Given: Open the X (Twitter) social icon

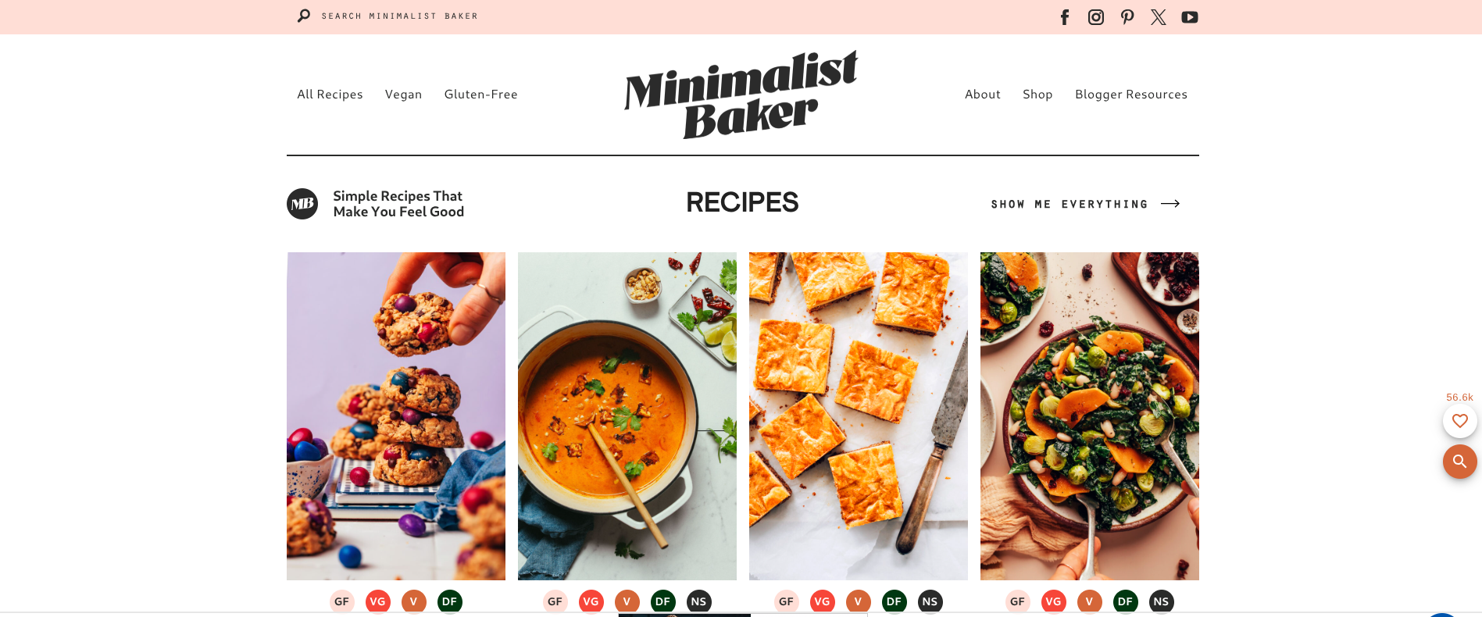Looking at the screenshot, I should tap(1159, 17).
